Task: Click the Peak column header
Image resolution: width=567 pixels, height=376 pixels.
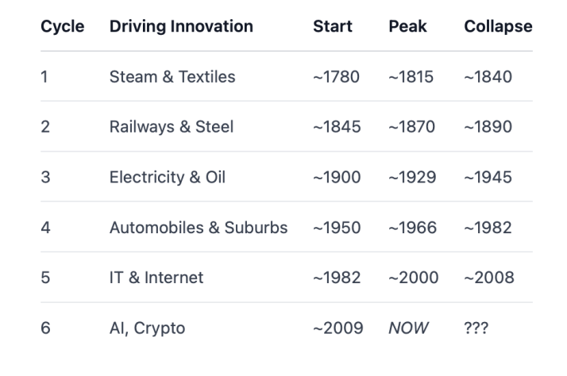Action: 407,26
